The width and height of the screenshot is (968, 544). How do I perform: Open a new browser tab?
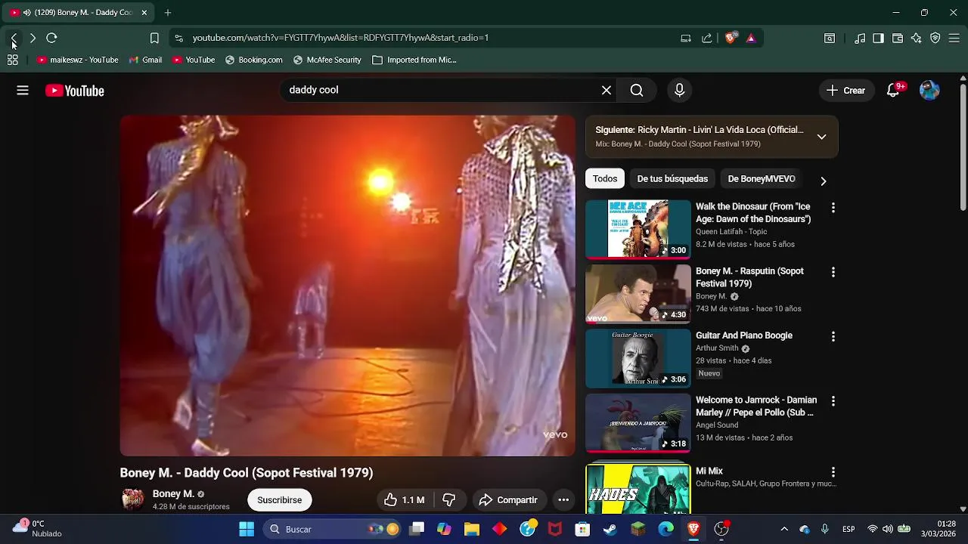[168, 12]
